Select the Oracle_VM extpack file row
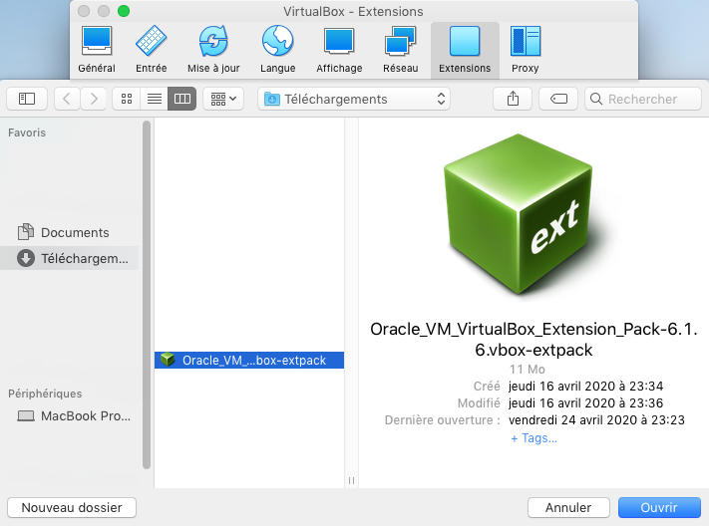709x526 pixels. point(249,361)
